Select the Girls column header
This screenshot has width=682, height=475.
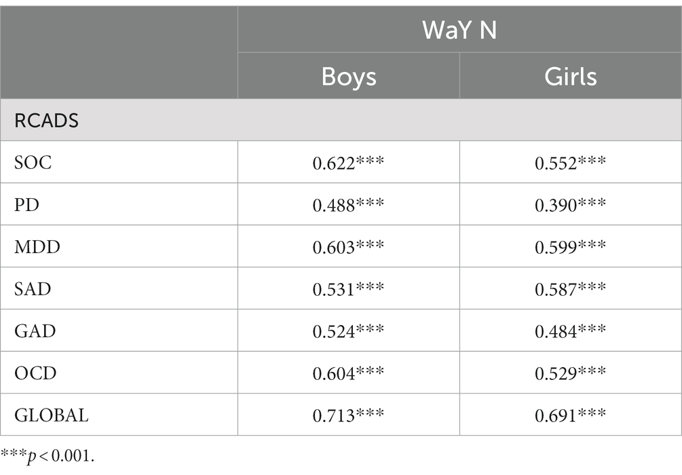click(x=570, y=77)
